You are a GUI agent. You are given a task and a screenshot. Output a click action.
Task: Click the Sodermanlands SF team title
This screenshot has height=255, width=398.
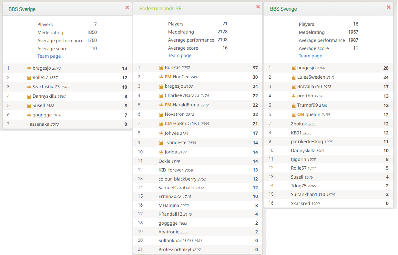tap(160, 9)
